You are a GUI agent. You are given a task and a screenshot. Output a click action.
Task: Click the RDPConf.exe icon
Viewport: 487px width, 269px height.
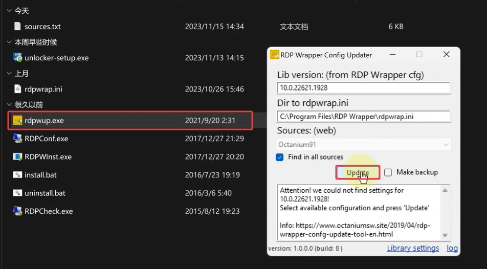coord(18,139)
